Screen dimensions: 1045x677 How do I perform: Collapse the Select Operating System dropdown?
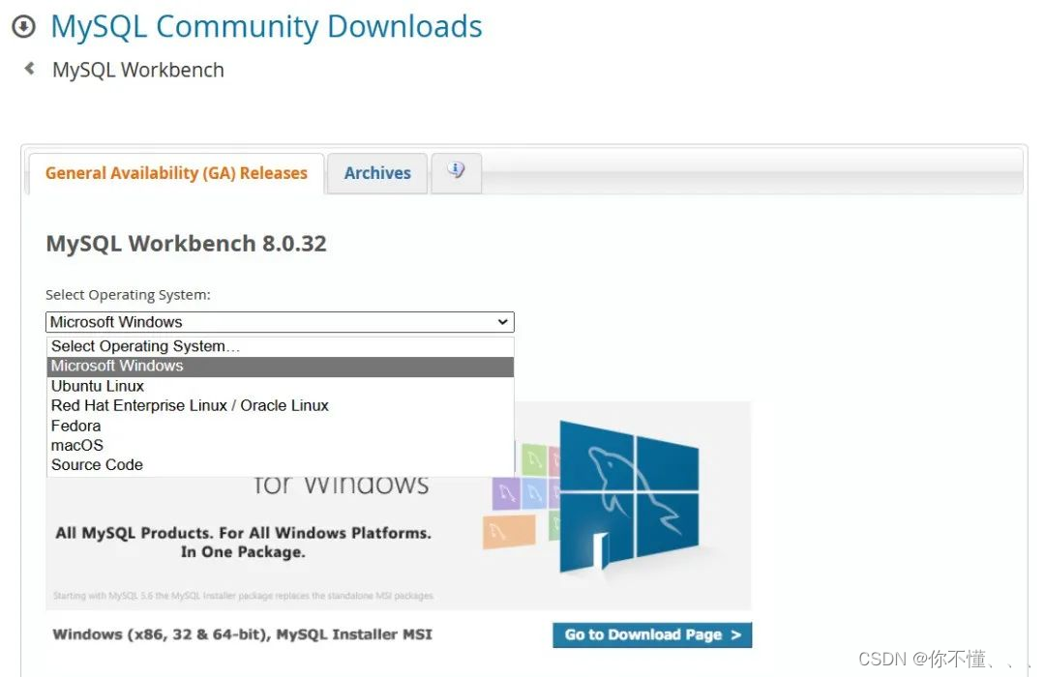click(280, 322)
